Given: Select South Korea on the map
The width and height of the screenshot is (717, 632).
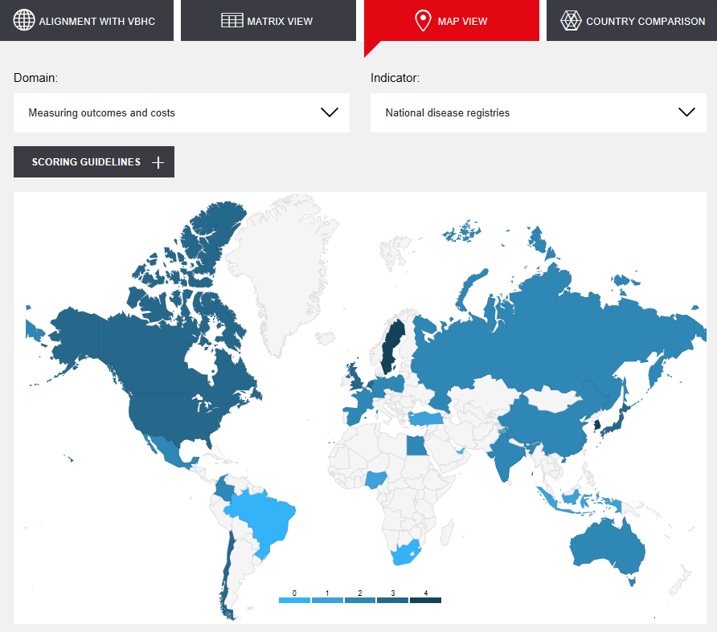Looking at the screenshot, I should tap(597, 426).
